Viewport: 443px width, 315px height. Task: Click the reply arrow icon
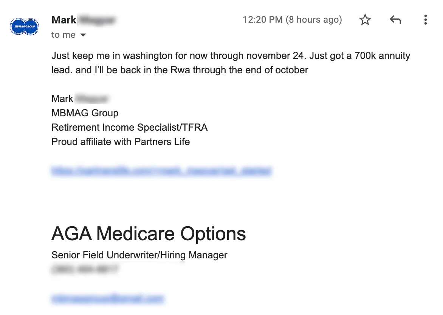pos(395,20)
